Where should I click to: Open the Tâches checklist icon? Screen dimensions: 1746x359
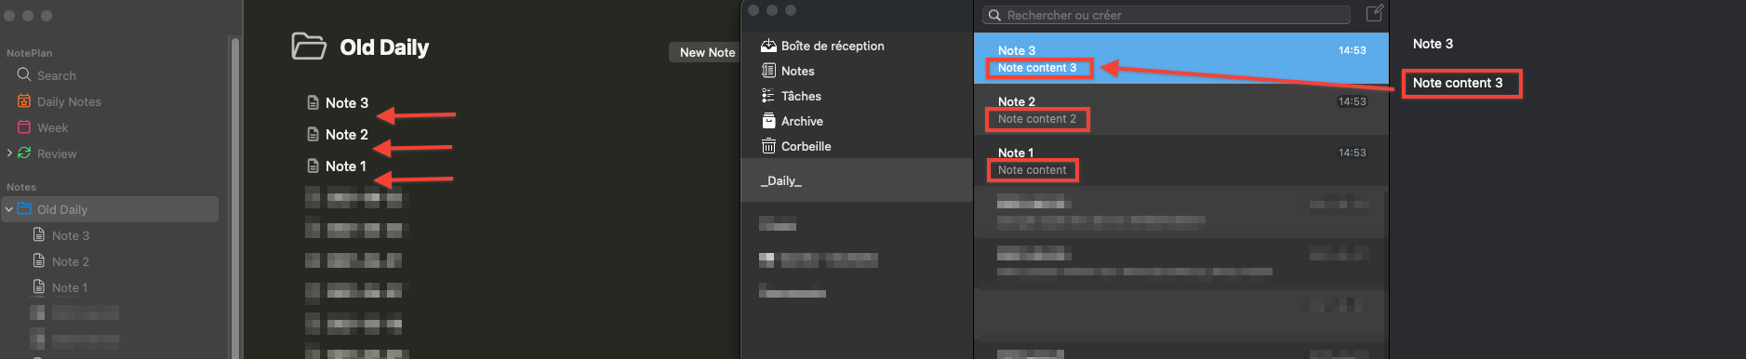point(768,96)
